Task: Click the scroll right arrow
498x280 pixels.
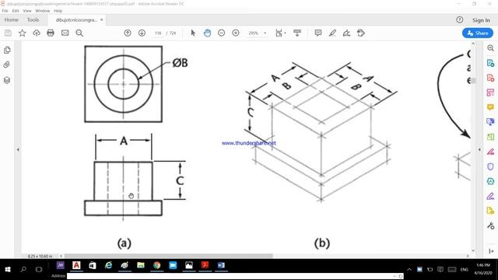Action: click(468, 256)
